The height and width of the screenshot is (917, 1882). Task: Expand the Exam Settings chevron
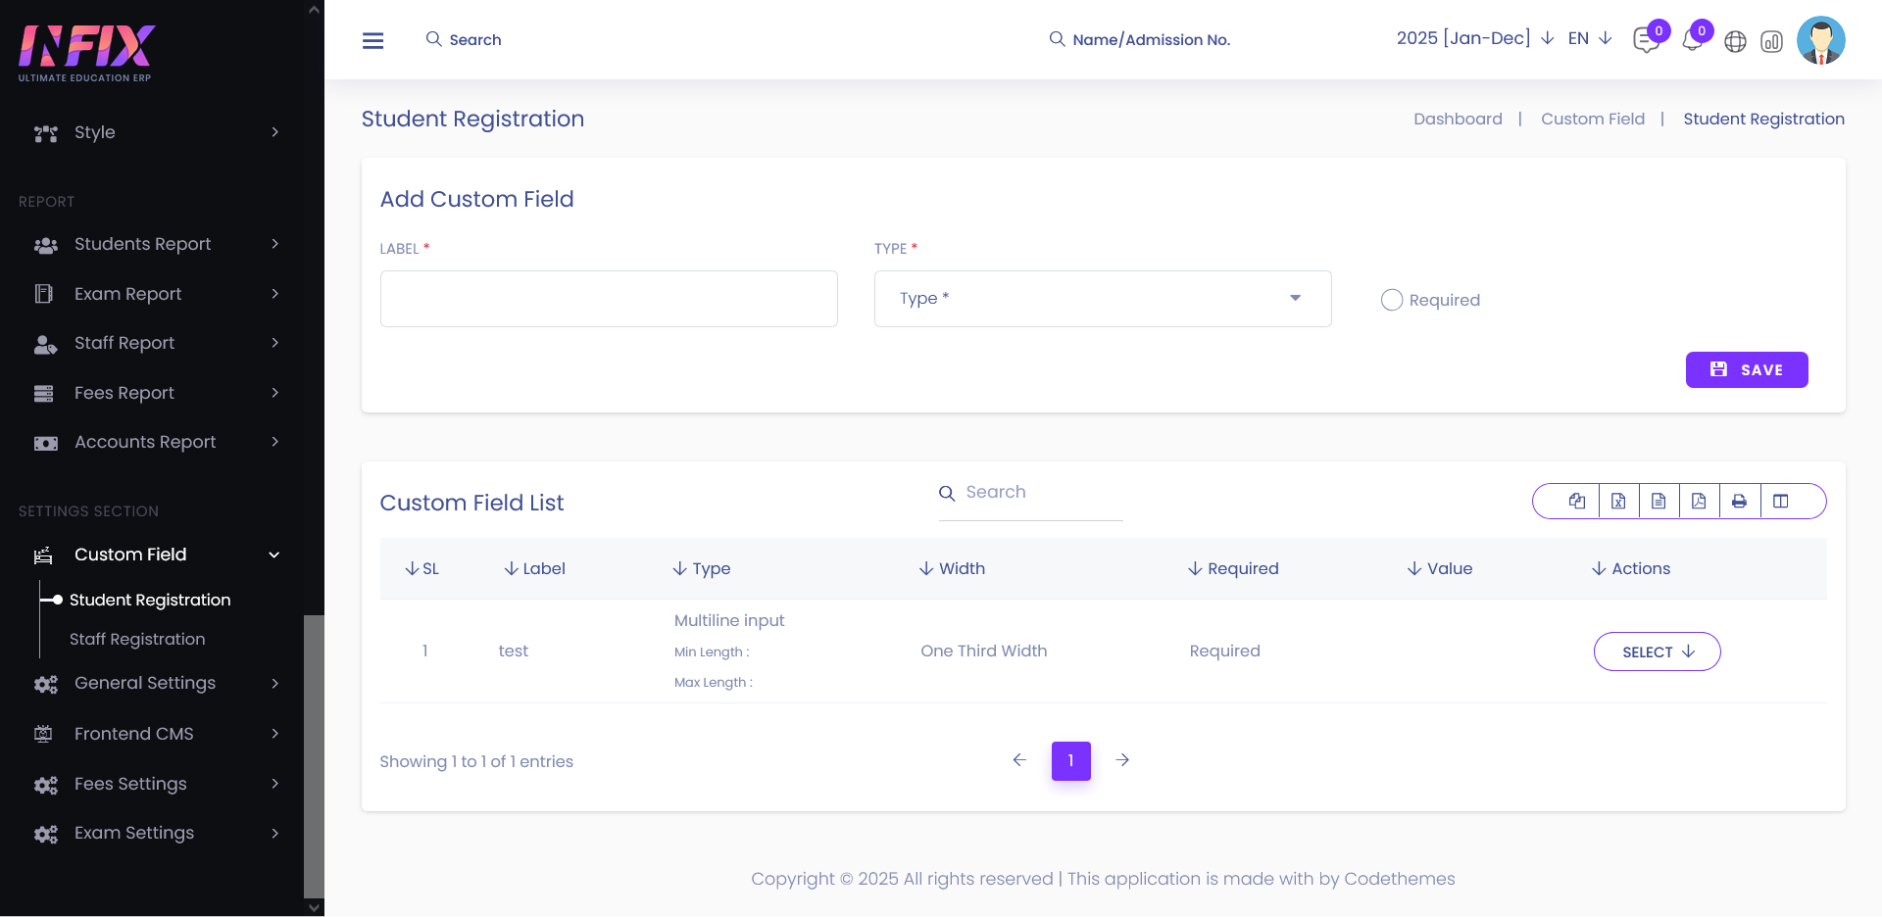(275, 833)
